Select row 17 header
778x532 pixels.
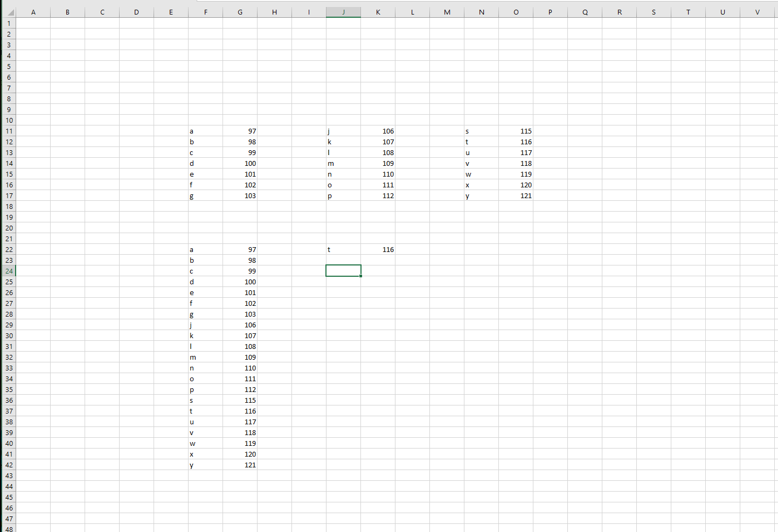[8, 195]
